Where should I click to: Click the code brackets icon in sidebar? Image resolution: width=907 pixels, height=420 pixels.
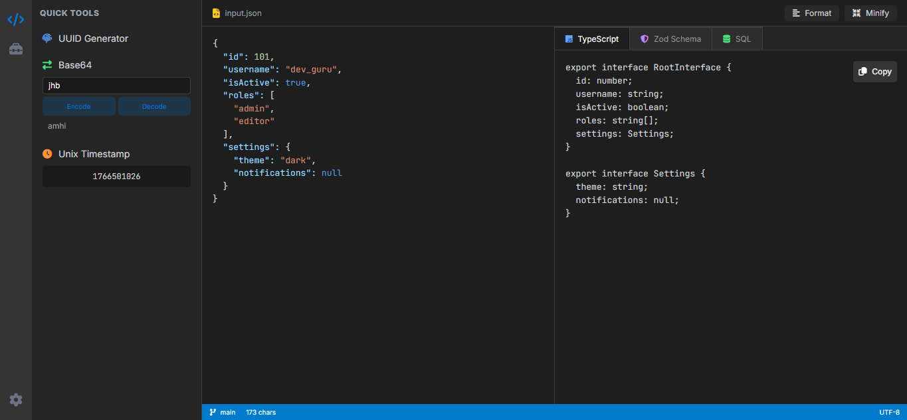[x=16, y=19]
